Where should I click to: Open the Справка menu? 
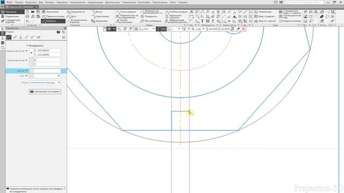tap(183, 2)
